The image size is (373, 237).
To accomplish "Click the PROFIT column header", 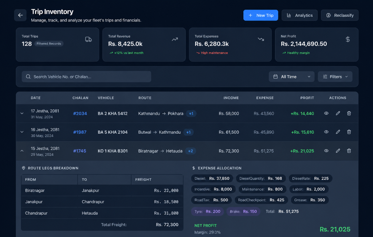I will click(307, 98).
